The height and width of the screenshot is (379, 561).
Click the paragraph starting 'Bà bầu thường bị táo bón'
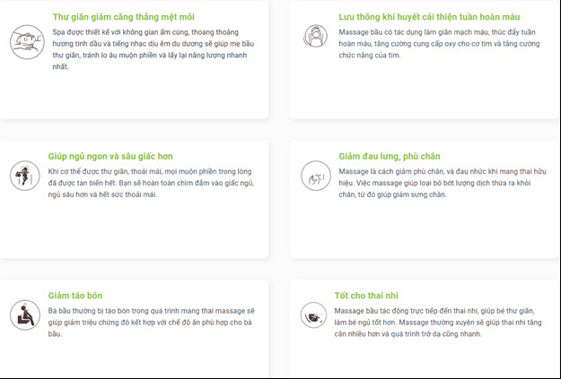151,321
